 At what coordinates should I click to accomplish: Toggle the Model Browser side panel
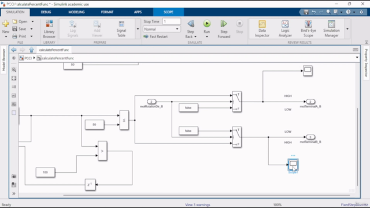3,60
